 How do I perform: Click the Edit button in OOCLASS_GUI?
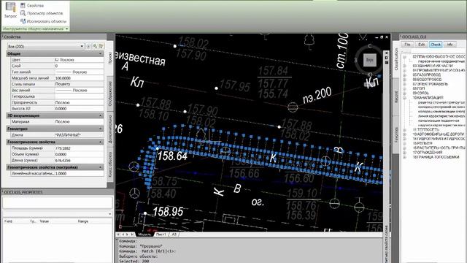(x=421, y=45)
